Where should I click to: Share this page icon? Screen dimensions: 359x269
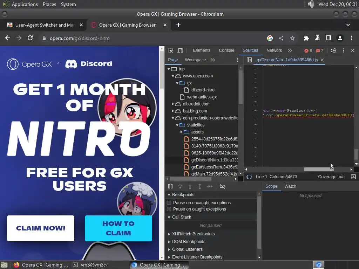(x=281, y=38)
